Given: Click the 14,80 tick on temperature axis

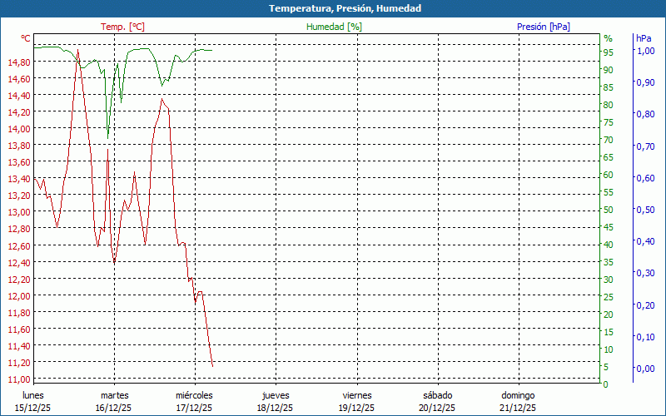Looking at the screenshot, I should 19,62.
